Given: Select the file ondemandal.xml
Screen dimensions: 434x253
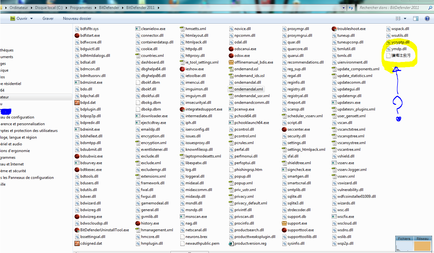Looking at the screenshot, I should (x=246, y=89).
